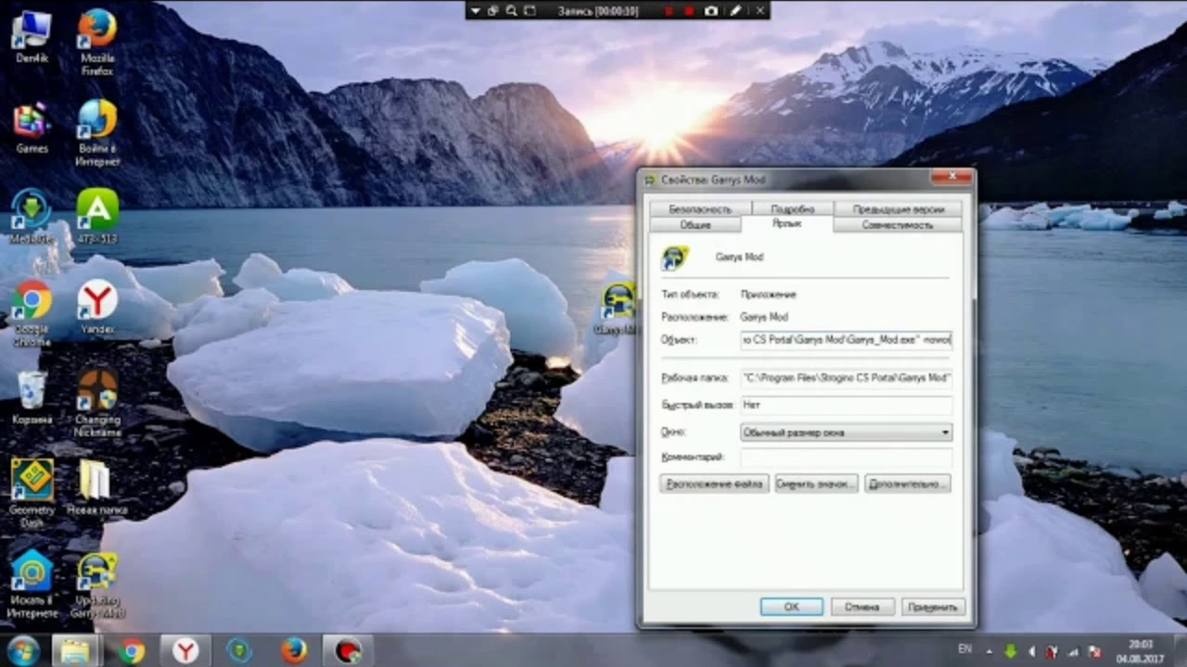Switch to the Предыдущие версии tab
The height and width of the screenshot is (667, 1187).
899,209
